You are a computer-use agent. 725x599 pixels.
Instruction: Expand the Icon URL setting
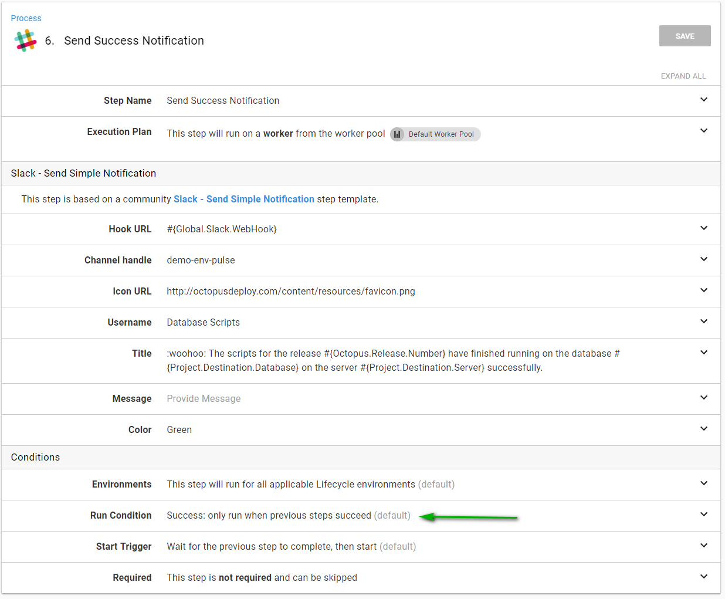(x=703, y=290)
